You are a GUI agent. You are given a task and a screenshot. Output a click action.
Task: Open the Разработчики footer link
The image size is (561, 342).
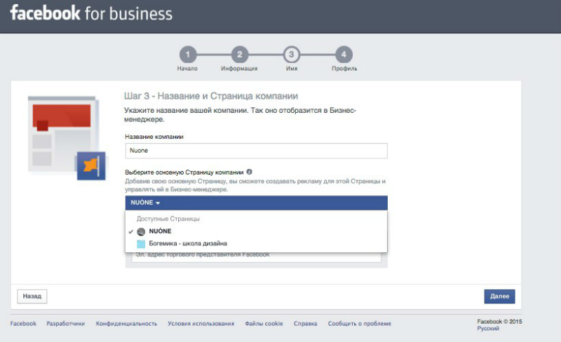pyautogui.click(x=66, y=324)
